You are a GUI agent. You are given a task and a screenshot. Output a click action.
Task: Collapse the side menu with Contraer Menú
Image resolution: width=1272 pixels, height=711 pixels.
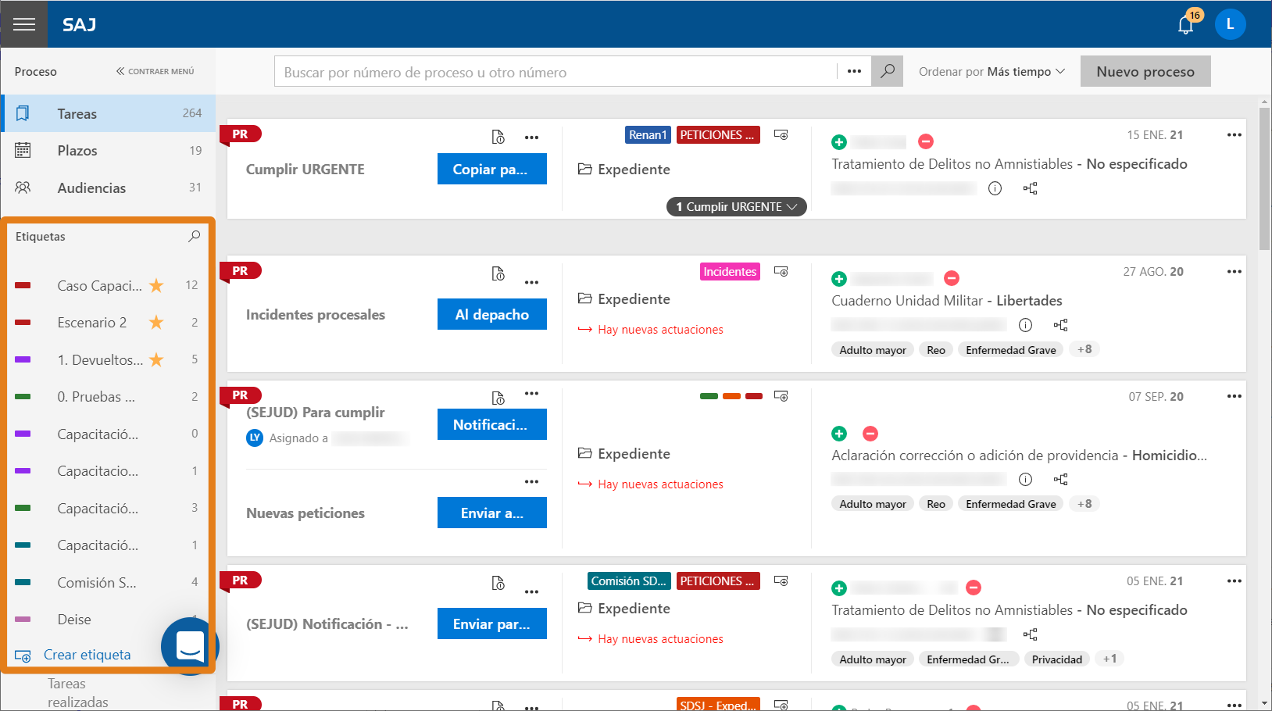pos(155,71)
